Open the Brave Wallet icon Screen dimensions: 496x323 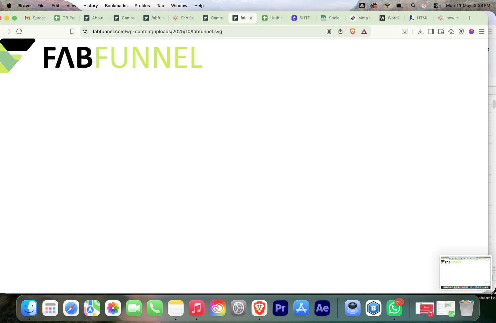441,31
